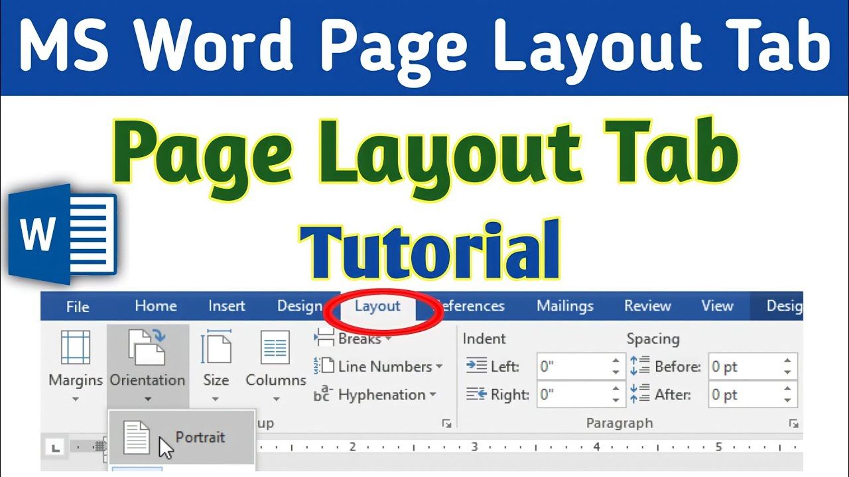Click the Indent Left arrow icon

pos(476,366)
